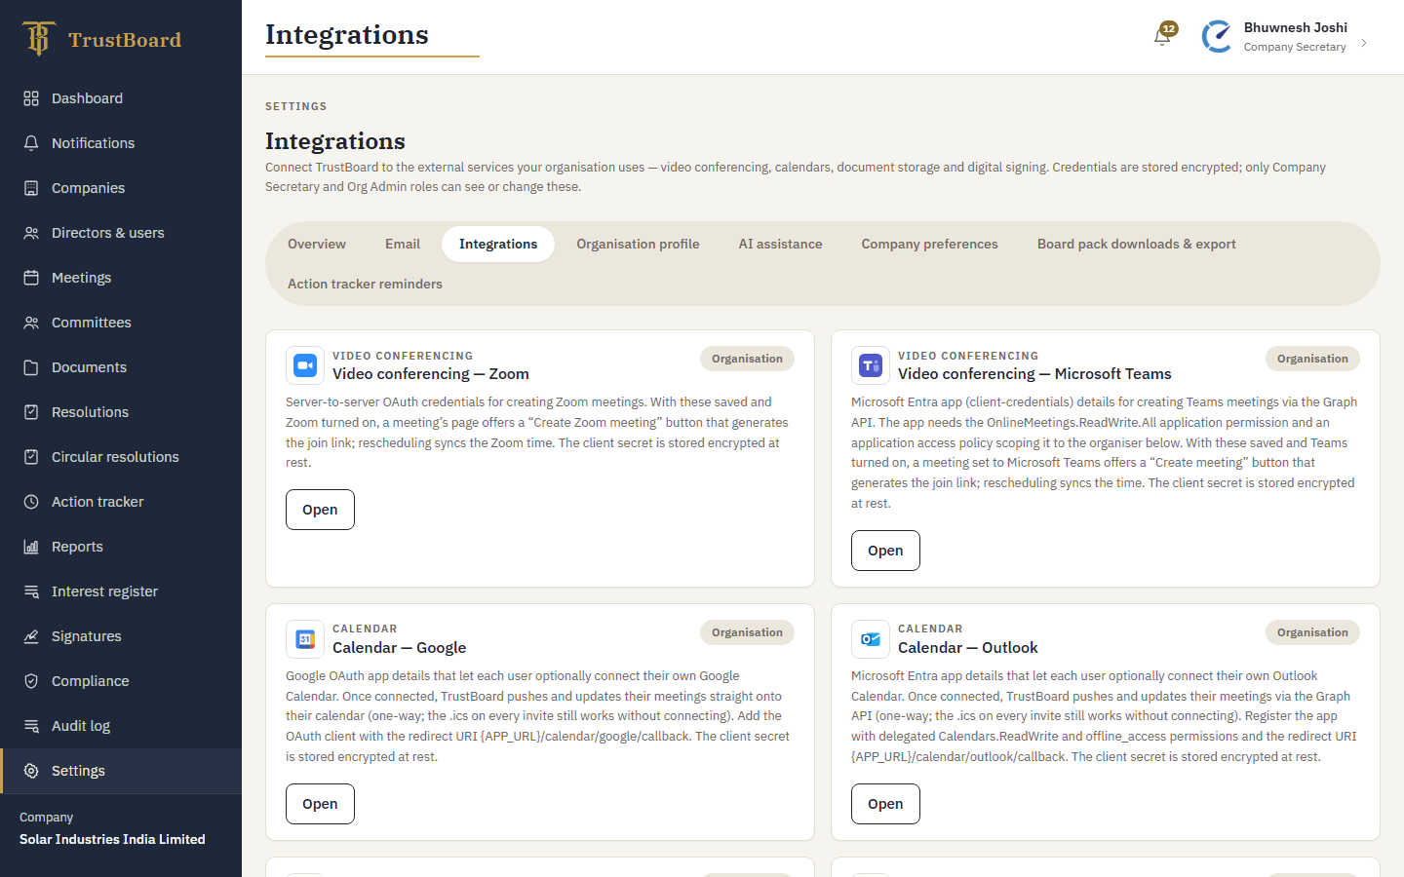Navigate to Documents in the sidebar
The height and width of the screenshot is (877, 1404).
pyautogui.click(x=121, y=367)
